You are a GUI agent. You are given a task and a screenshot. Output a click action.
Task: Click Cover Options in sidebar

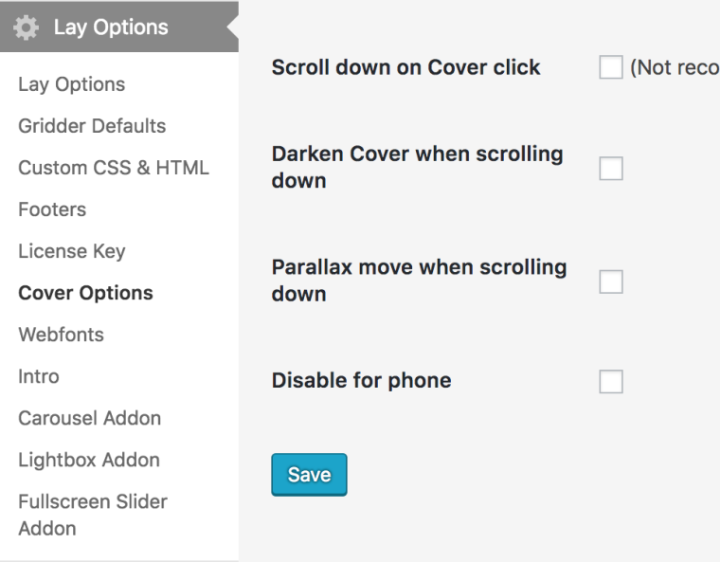coord(85,293)
